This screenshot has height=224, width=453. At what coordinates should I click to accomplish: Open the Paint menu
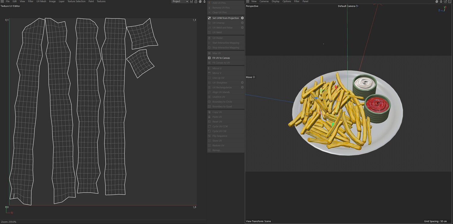pos(91,2)
